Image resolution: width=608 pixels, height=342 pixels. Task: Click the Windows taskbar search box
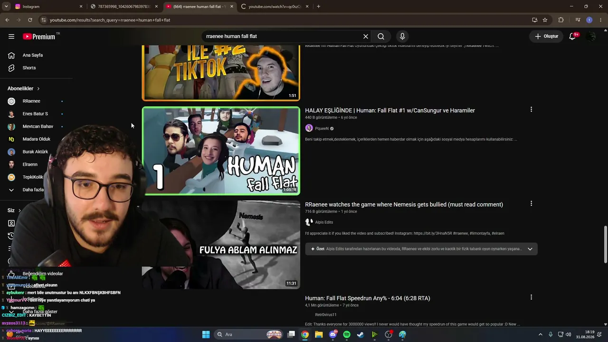click(248, 334)
